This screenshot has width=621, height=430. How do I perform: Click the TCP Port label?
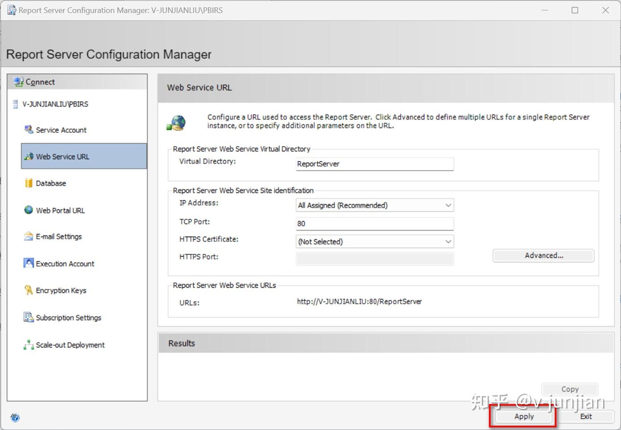[195, 221]
